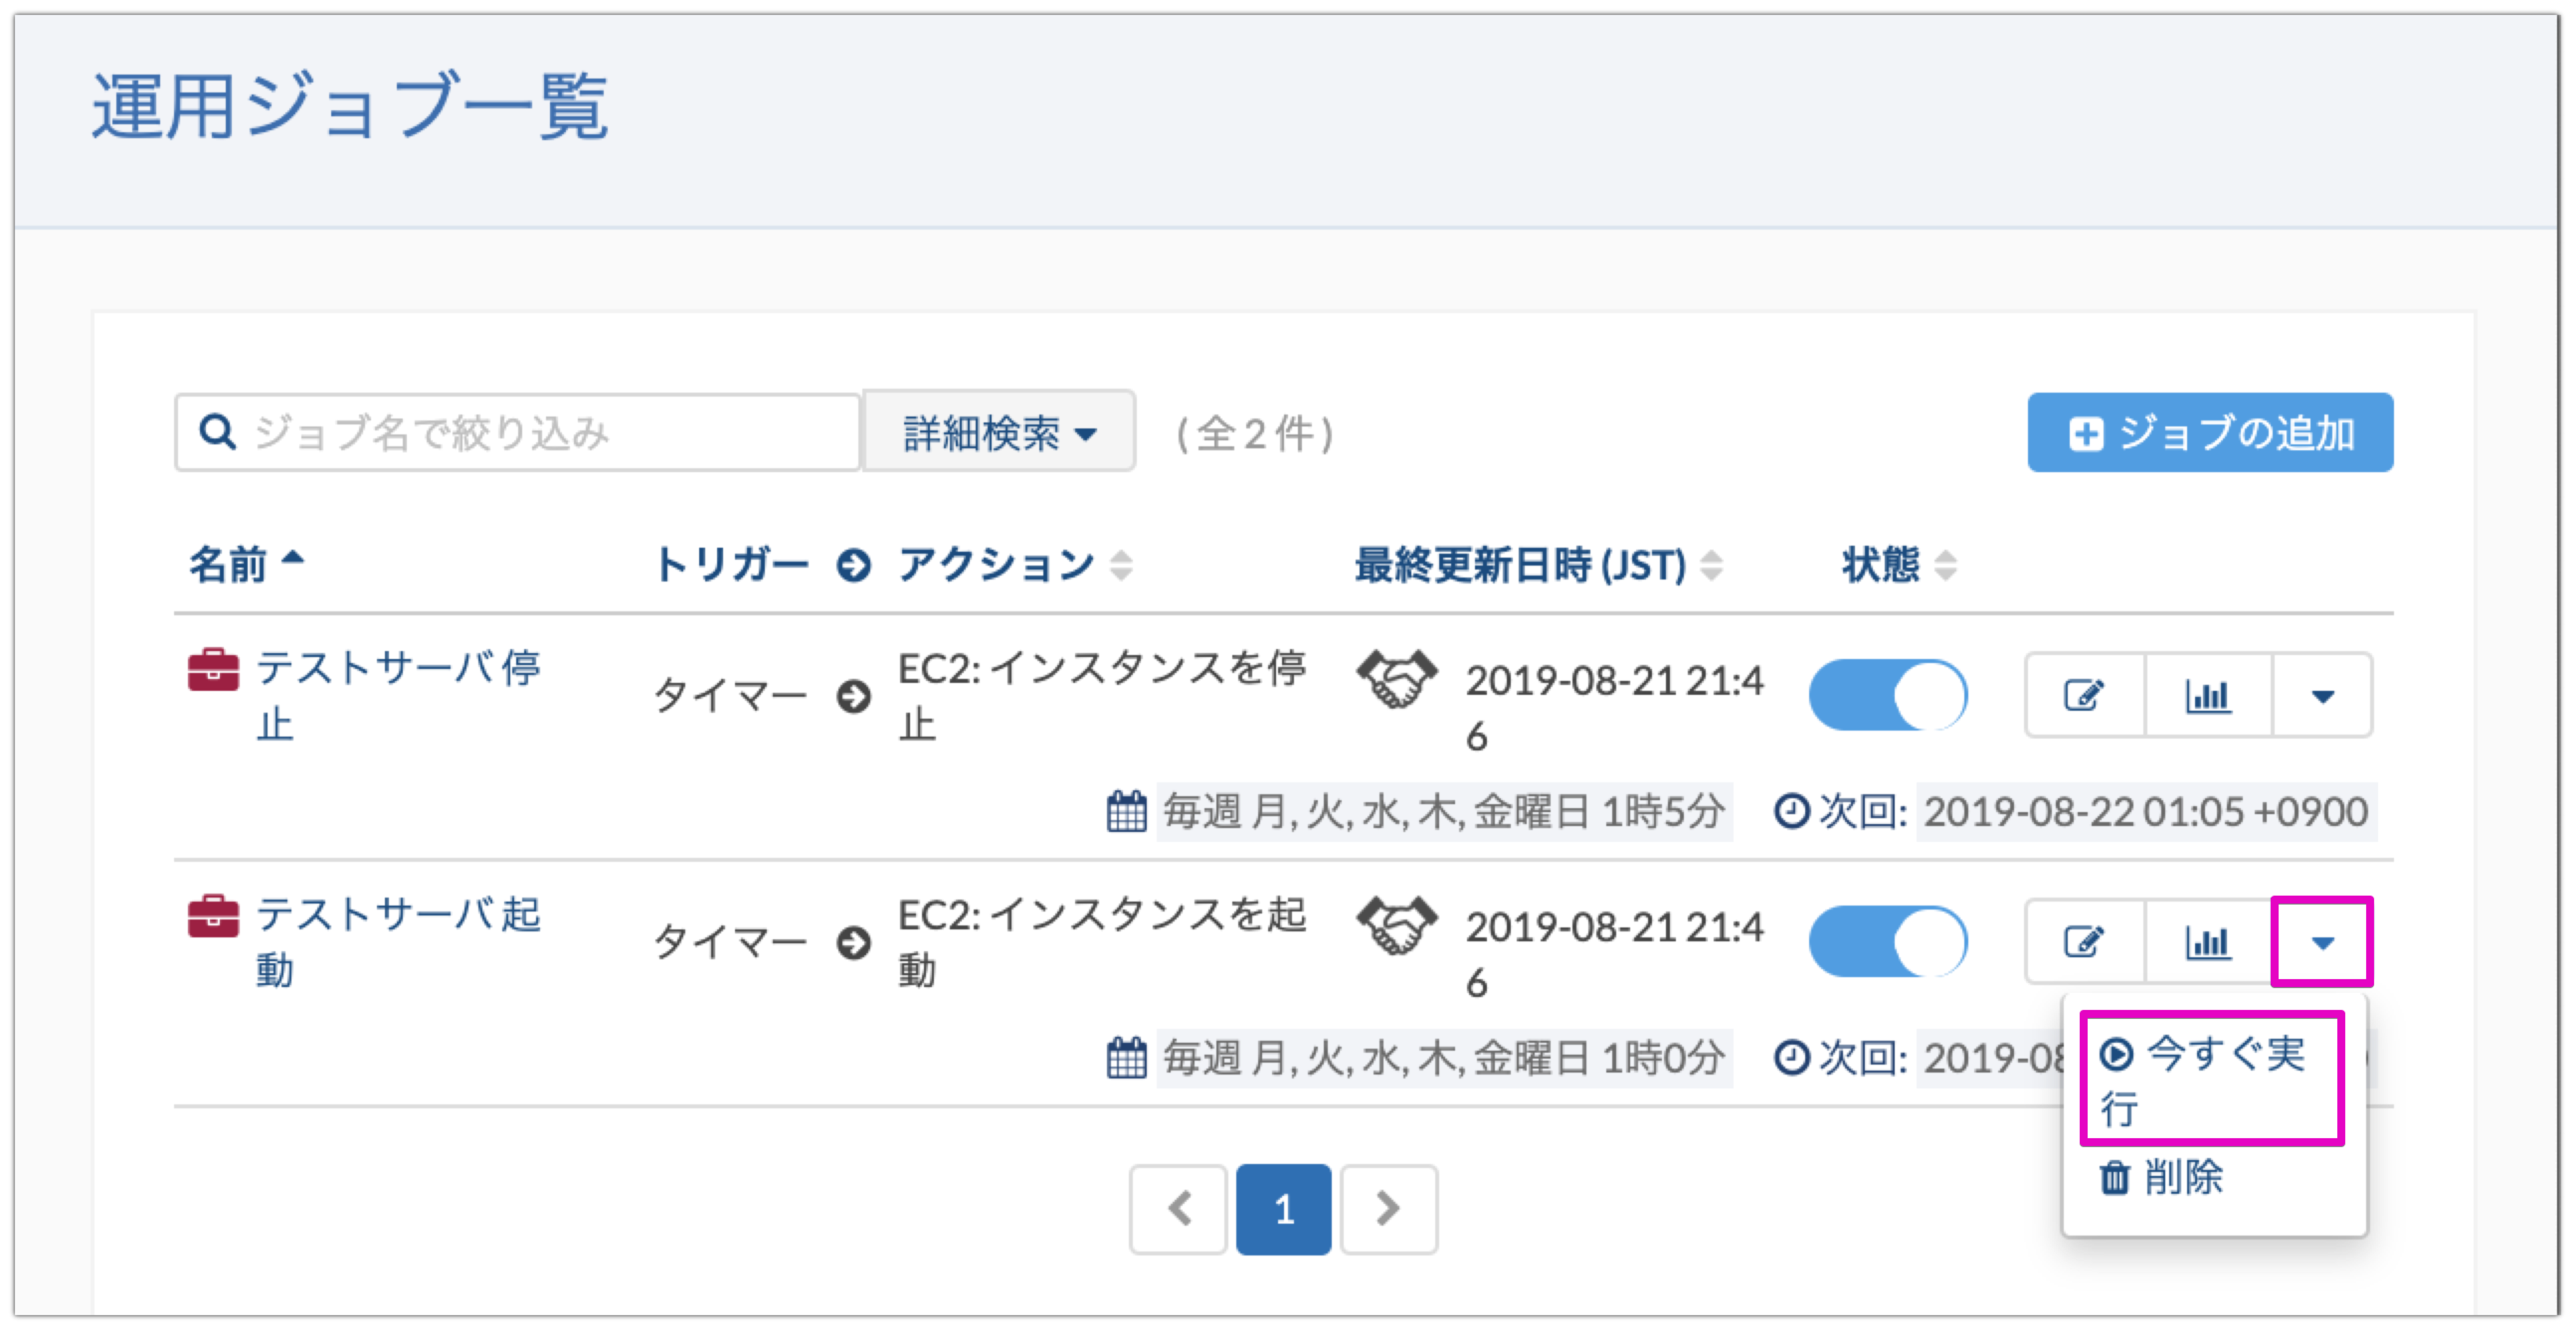Click the clock icon before 2019-08-22 01:05
The image size is (2576, 1330).
tap(1792, 811)
